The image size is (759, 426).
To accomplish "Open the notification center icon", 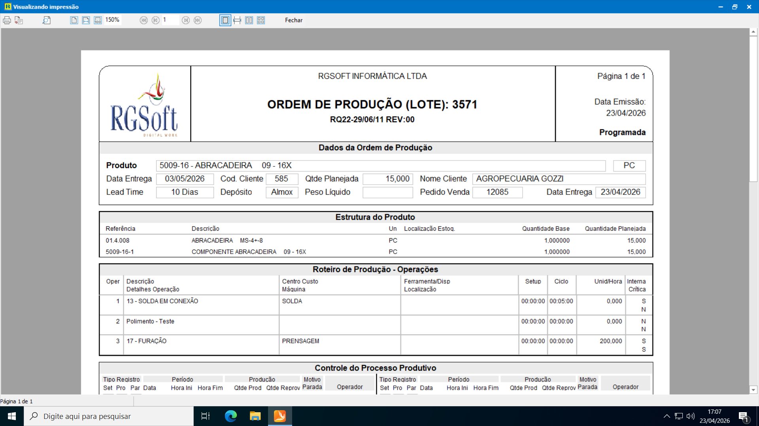I will click(744, 417).
